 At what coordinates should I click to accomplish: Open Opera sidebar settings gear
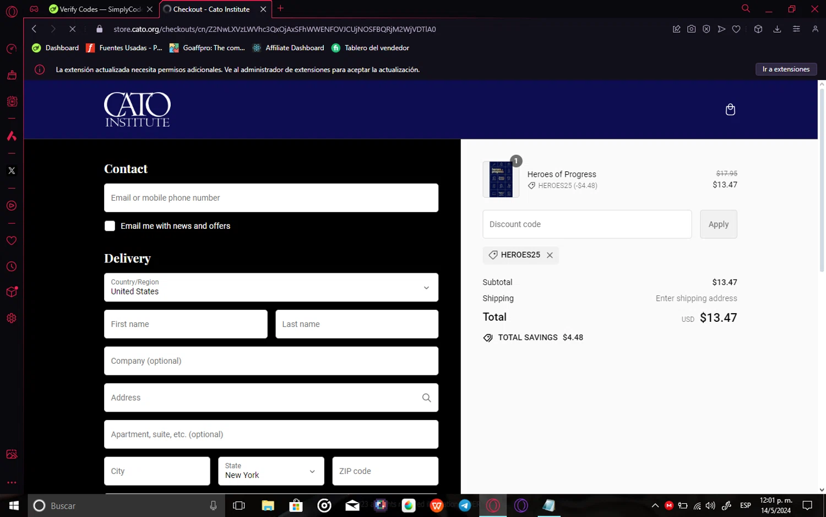[x=12, y=318]
